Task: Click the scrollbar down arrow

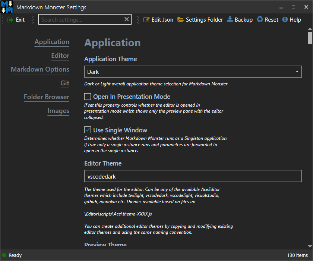Action: 310,246
